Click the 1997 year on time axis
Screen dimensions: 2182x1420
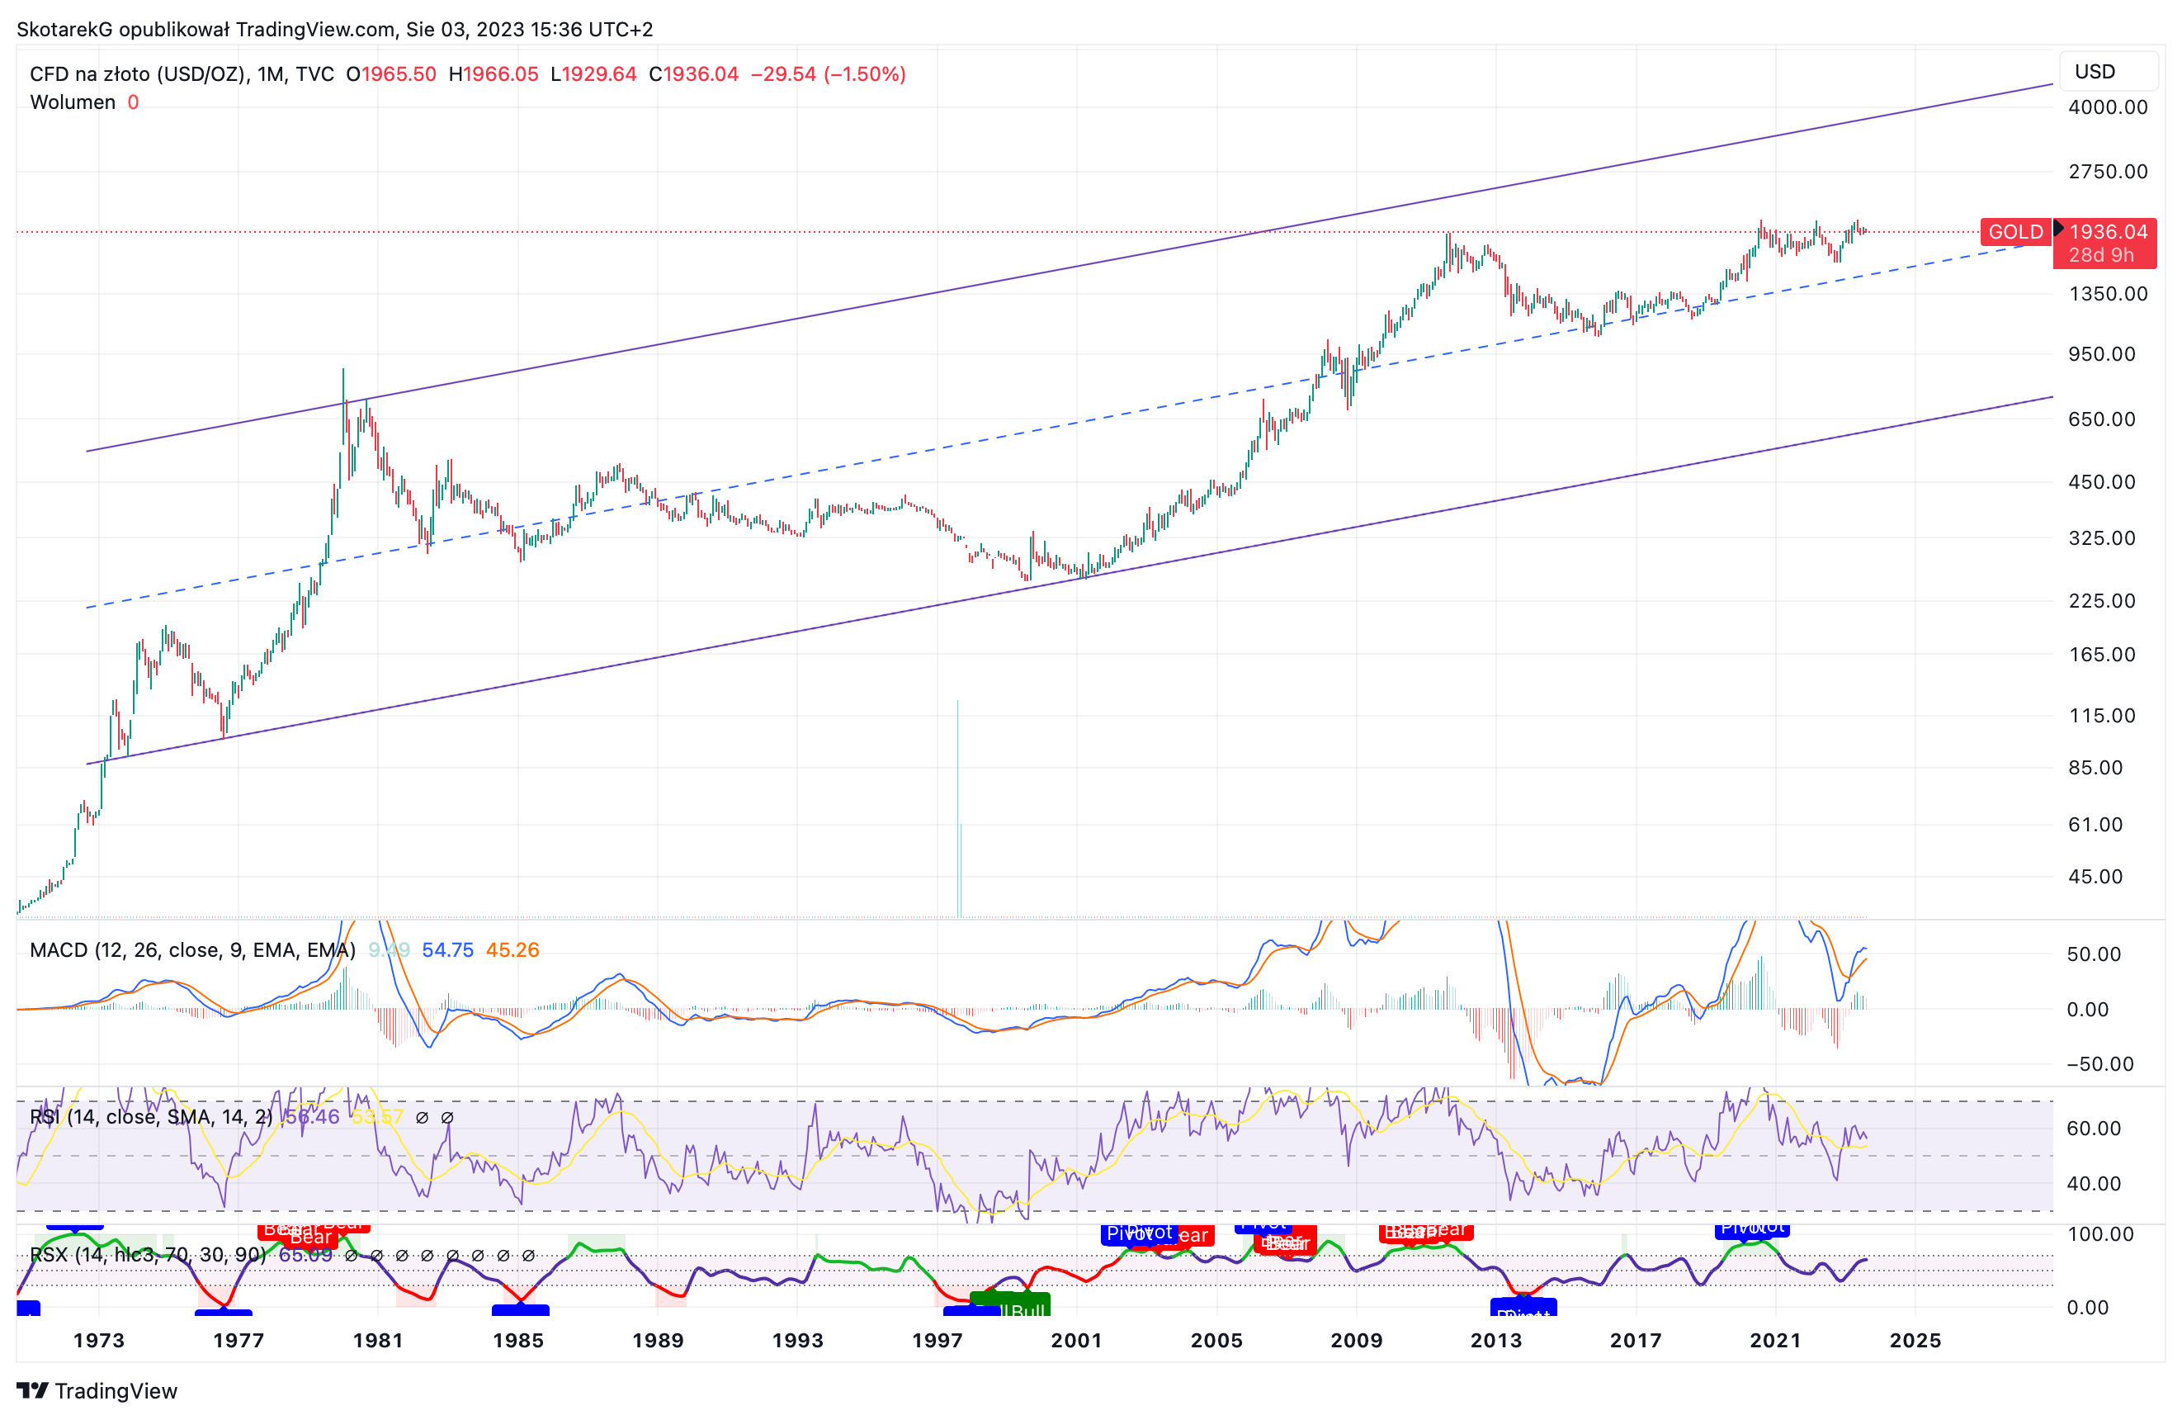point(937,1341)
